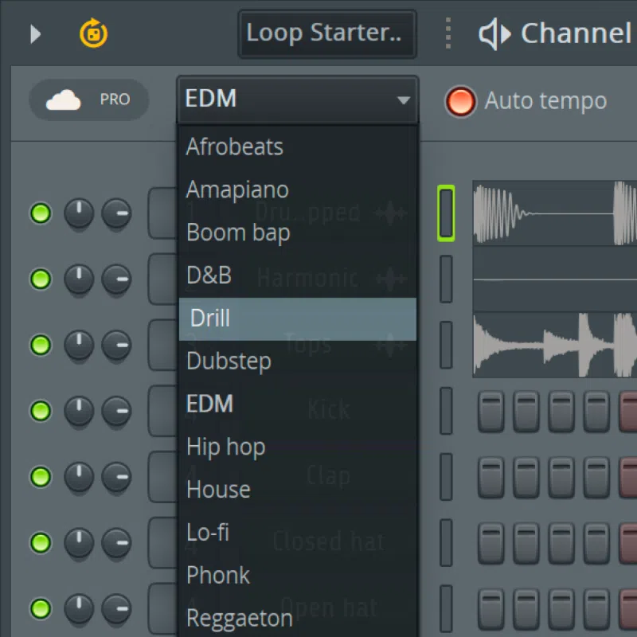The height and width of the screenshot is (637, 637).
Task: Click the Clap channel pan knob
Action: (x=79, y=476)
